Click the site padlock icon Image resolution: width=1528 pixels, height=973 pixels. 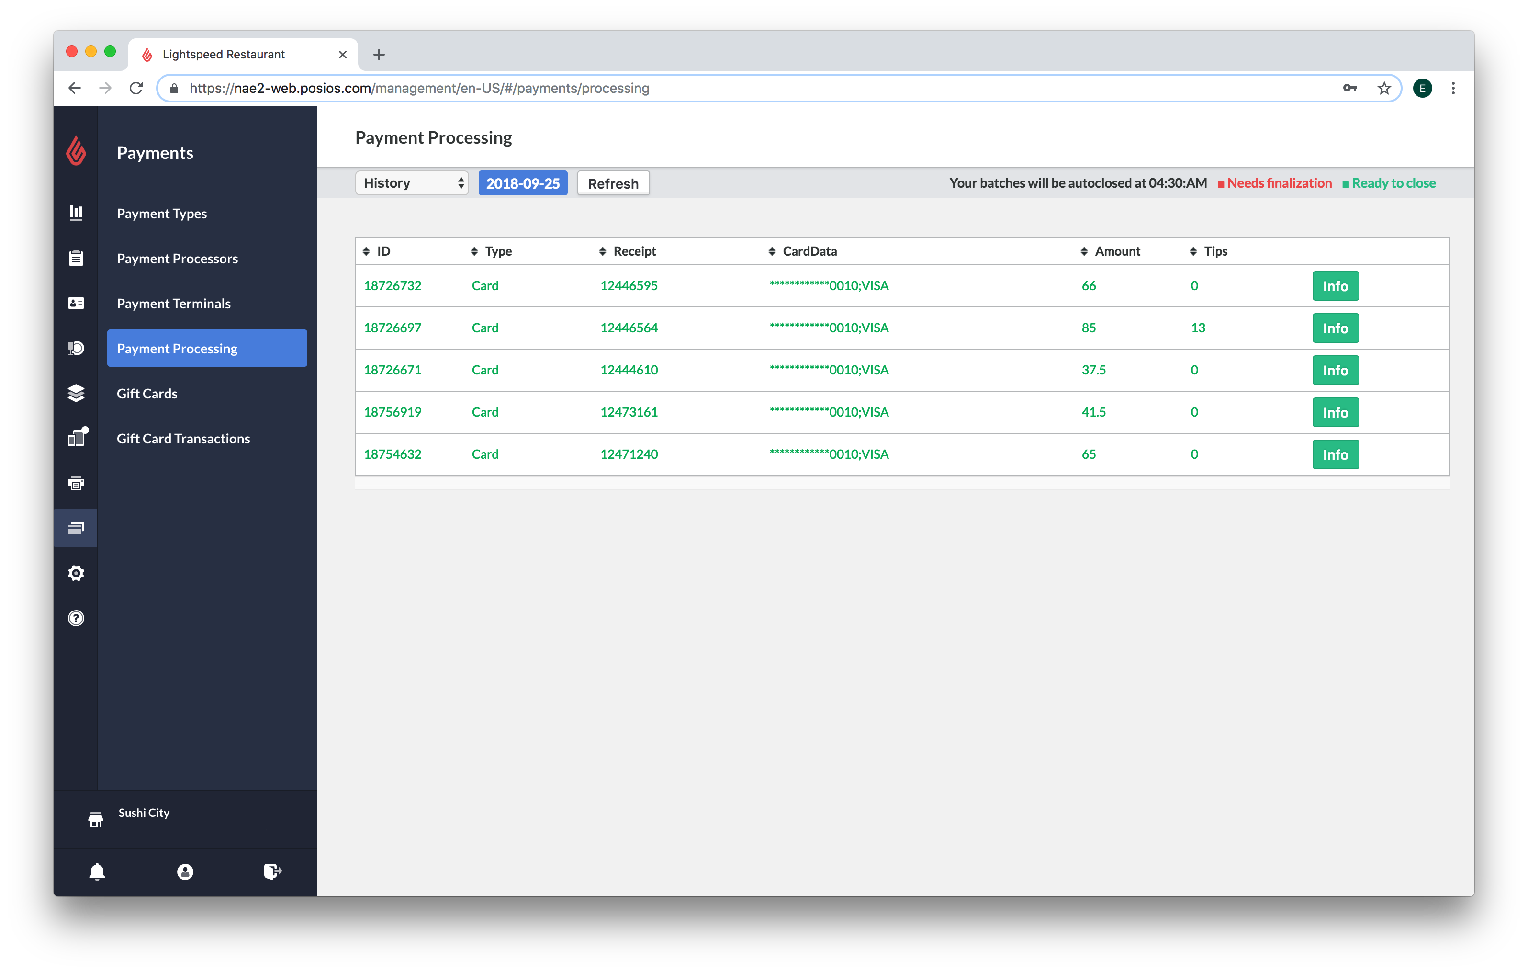[x=174, y=88]
